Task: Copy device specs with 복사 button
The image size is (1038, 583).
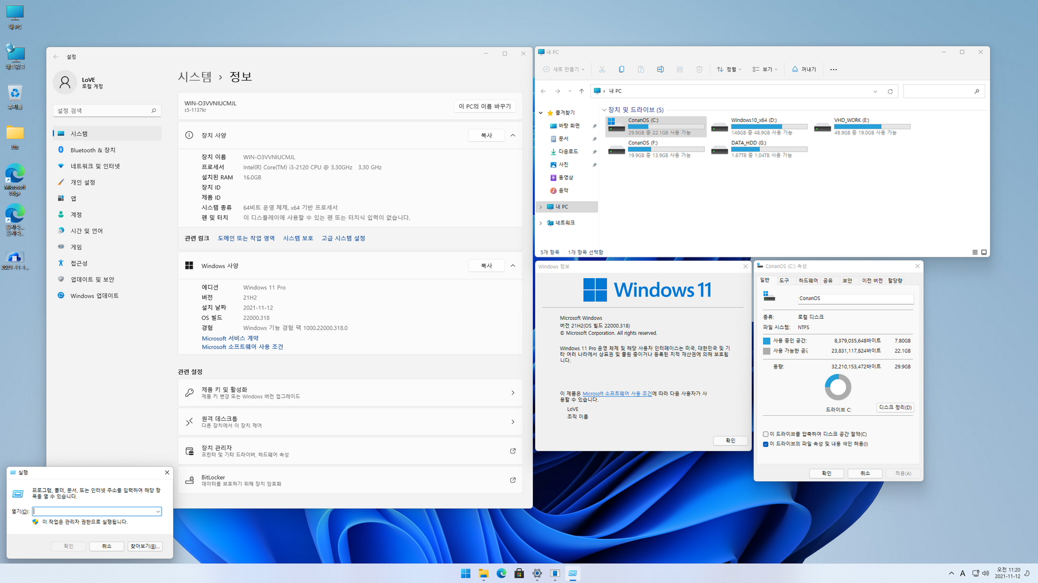Action: (486, 135)
